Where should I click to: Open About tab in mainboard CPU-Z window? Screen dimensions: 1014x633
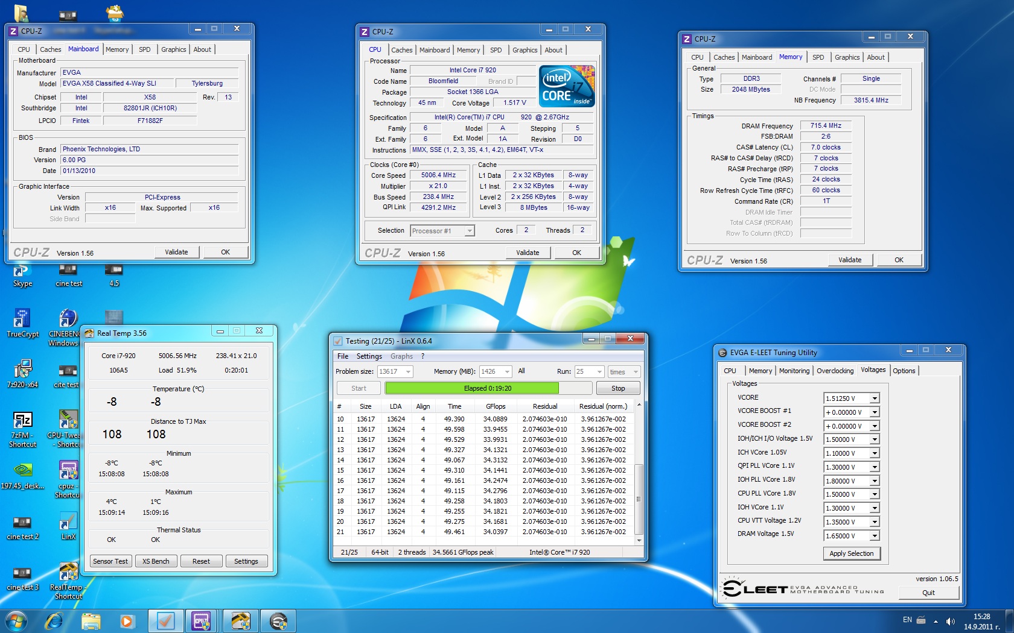coord(202,49)
